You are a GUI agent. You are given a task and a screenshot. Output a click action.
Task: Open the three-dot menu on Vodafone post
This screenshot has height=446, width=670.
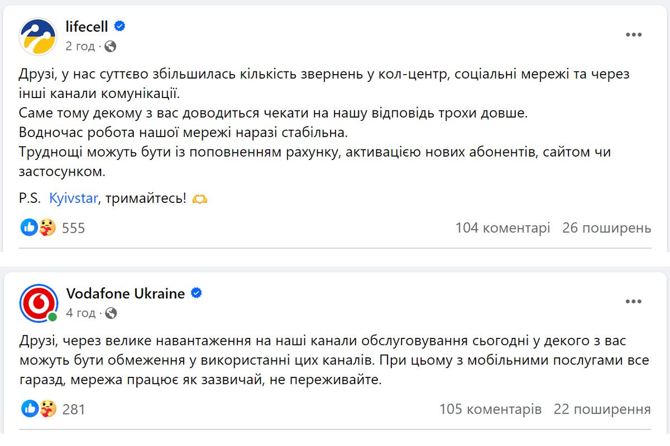click(634, 301)
